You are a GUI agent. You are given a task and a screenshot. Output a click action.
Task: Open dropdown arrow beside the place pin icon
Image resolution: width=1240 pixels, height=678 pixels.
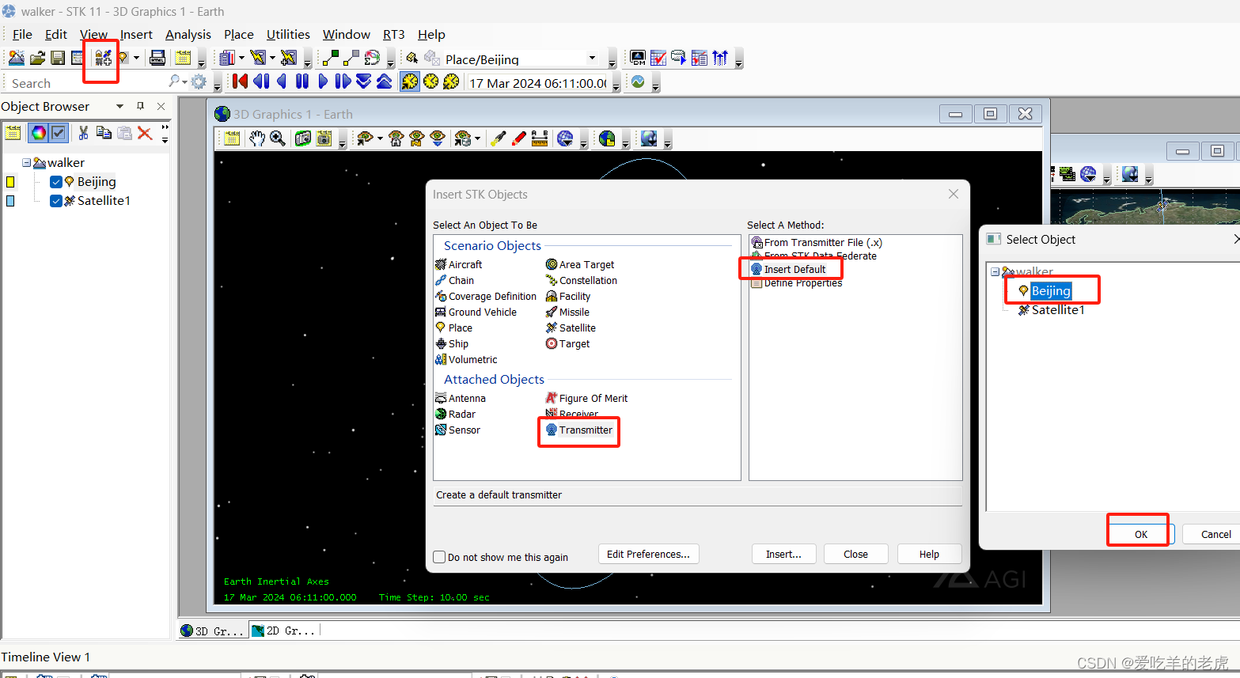point(136,58)
